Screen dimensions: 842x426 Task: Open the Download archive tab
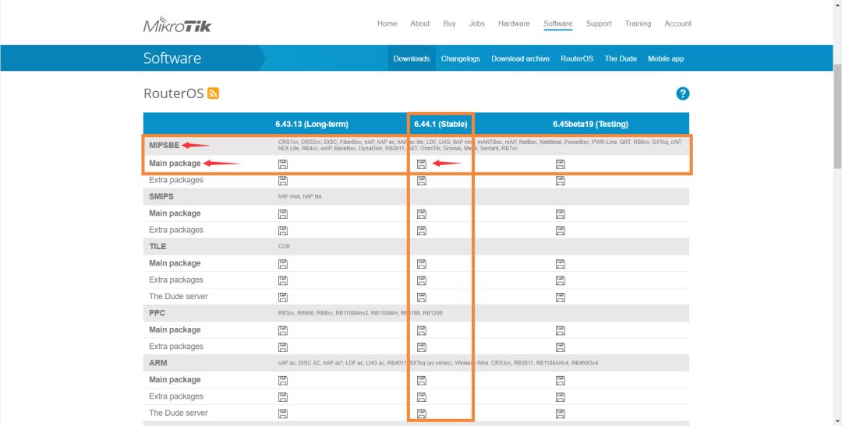(520, 58)
